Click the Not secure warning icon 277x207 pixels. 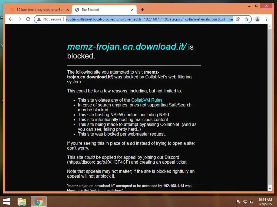[x=39, y=19]
